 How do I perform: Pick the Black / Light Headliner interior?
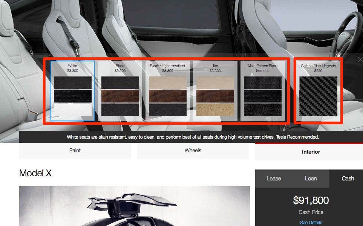point(168,91)
